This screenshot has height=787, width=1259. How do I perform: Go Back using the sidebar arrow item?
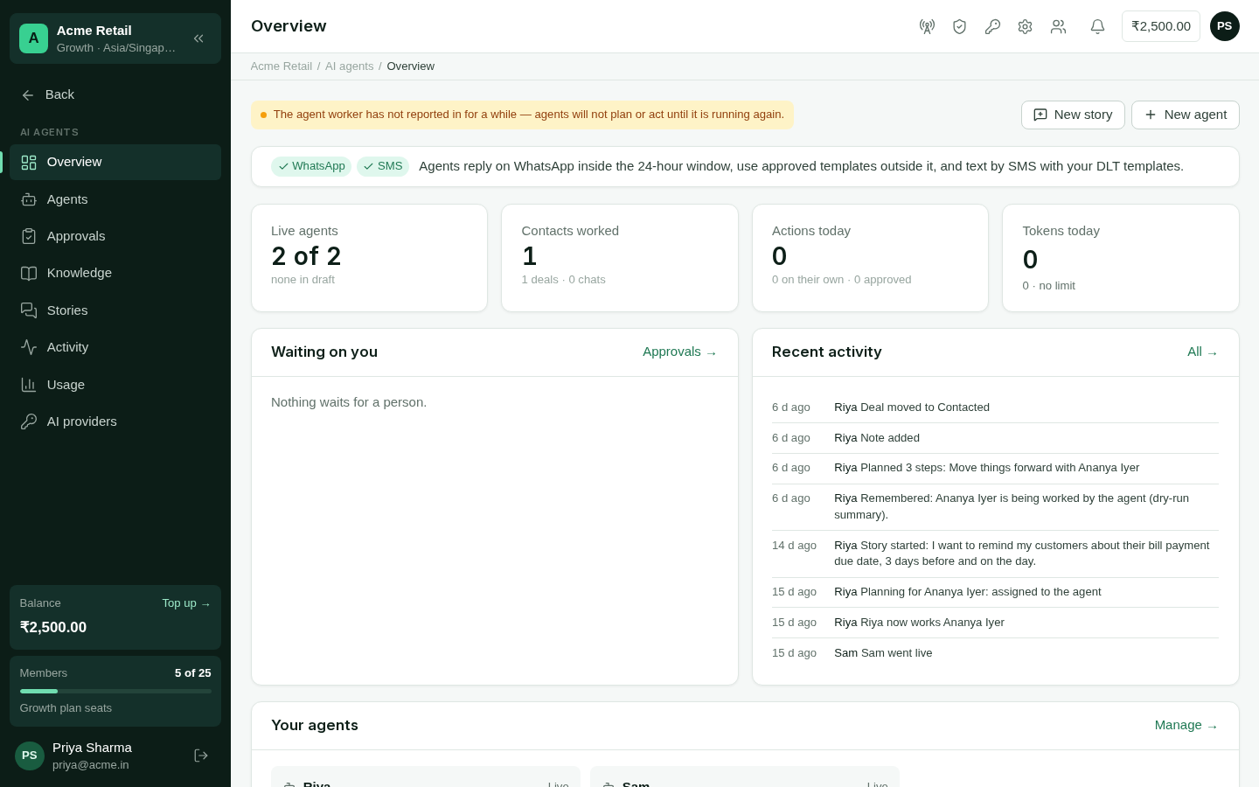tap(115, 94)
